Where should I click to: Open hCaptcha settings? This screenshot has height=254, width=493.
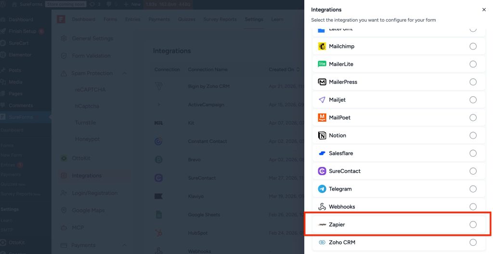click(x=87, y=106)
